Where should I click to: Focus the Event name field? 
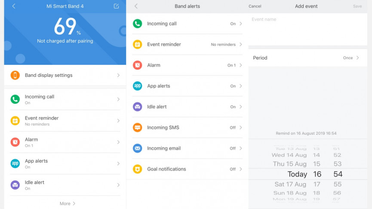point(308,29)
